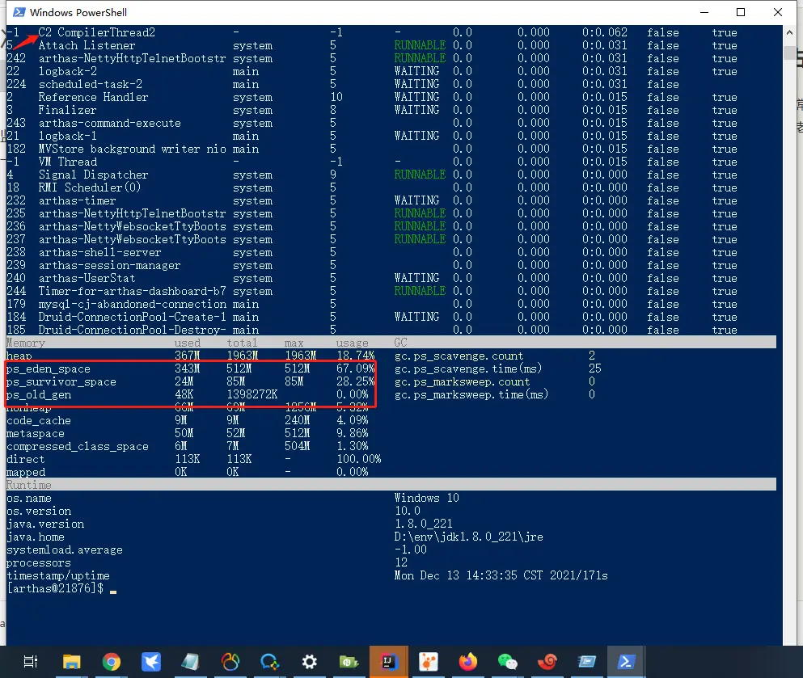Click the arthas-command-execute thread name

coord(110,124)
